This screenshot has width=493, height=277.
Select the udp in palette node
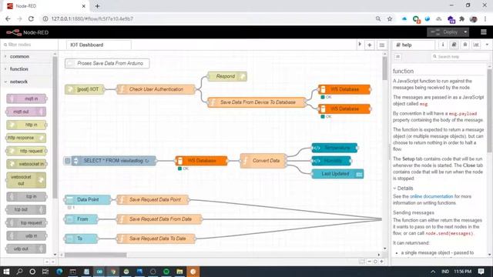pyautogui.click(x=26, y=235)
